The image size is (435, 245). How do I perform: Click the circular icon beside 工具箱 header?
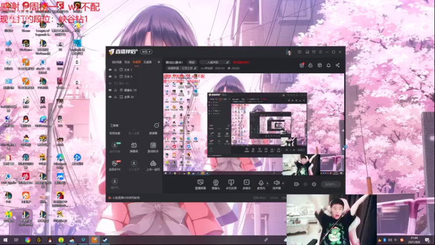pyautogui.click(x=157, y=126)
